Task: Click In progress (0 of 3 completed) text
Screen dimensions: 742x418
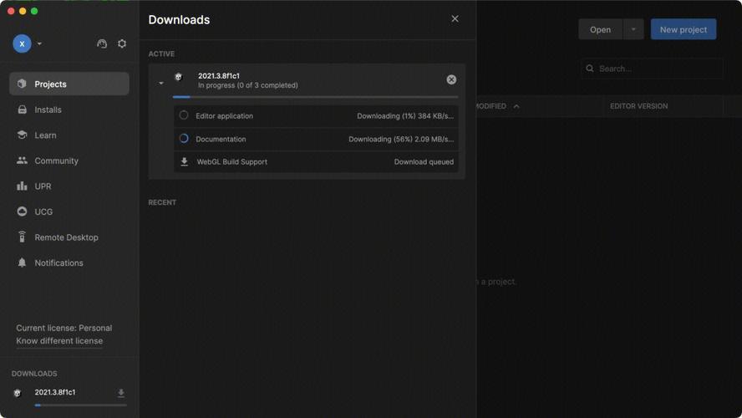Action: pos(248,85)
